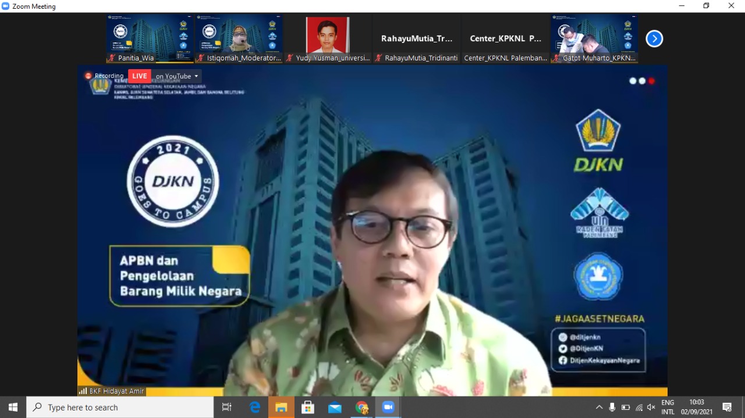
Task: Click the blue arrow to show more participants
Action: point(654,38)
